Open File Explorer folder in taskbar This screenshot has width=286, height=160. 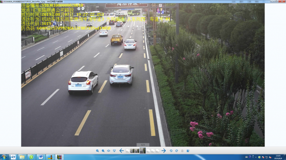click(22, 157)
